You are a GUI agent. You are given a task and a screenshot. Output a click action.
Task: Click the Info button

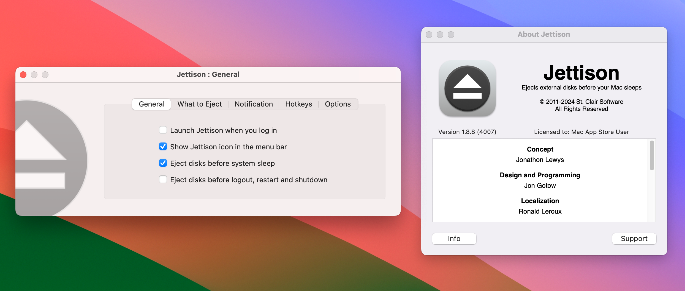click(454, 239)
